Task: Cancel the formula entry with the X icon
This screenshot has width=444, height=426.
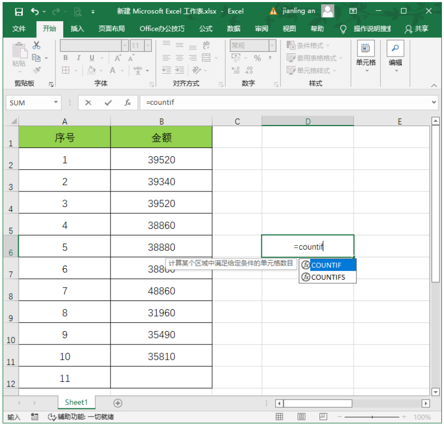Action: pos(88,103)
